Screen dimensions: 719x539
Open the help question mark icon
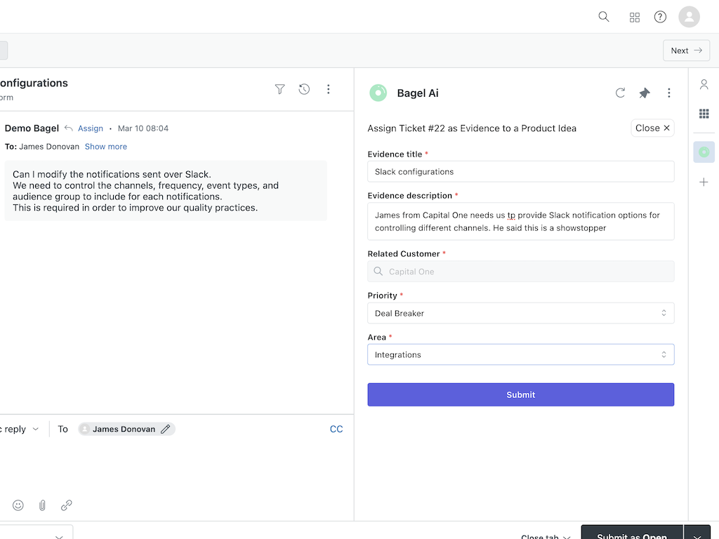[x=660, y=17]
